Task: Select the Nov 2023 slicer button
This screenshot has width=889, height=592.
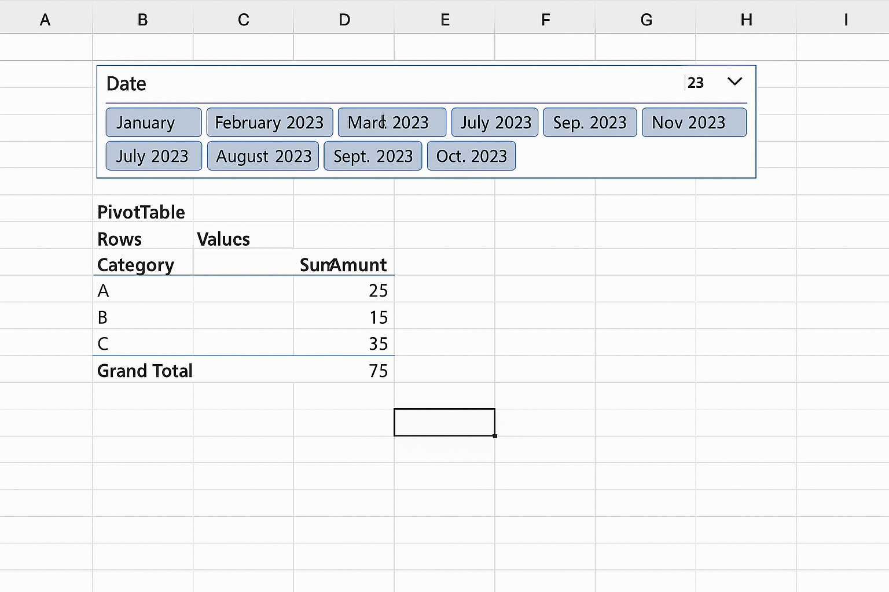Action: (694, 123)
